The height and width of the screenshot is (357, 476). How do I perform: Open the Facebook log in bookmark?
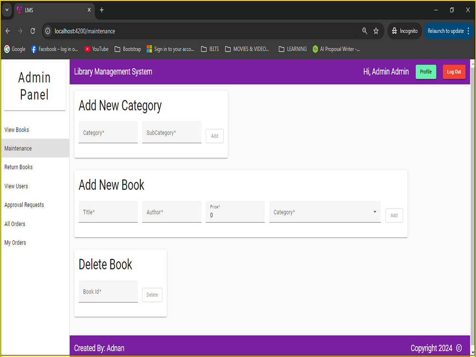point(55,49)
